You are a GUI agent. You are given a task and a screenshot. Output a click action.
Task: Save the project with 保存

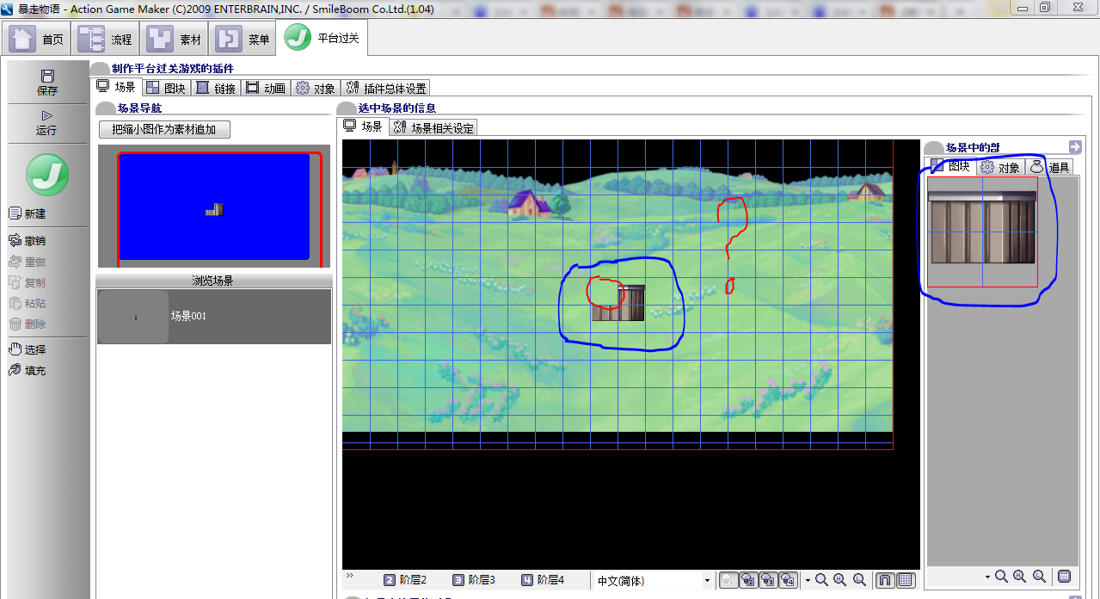point(47,83)
